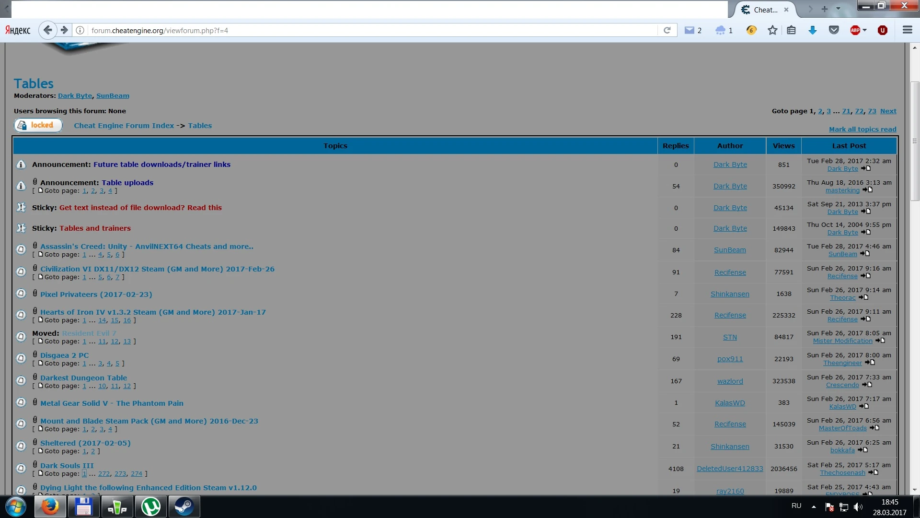The height and width of the screenshot is (518, 920).
Task: Reload the page using the refresh icon
Action: coord(667,30)
